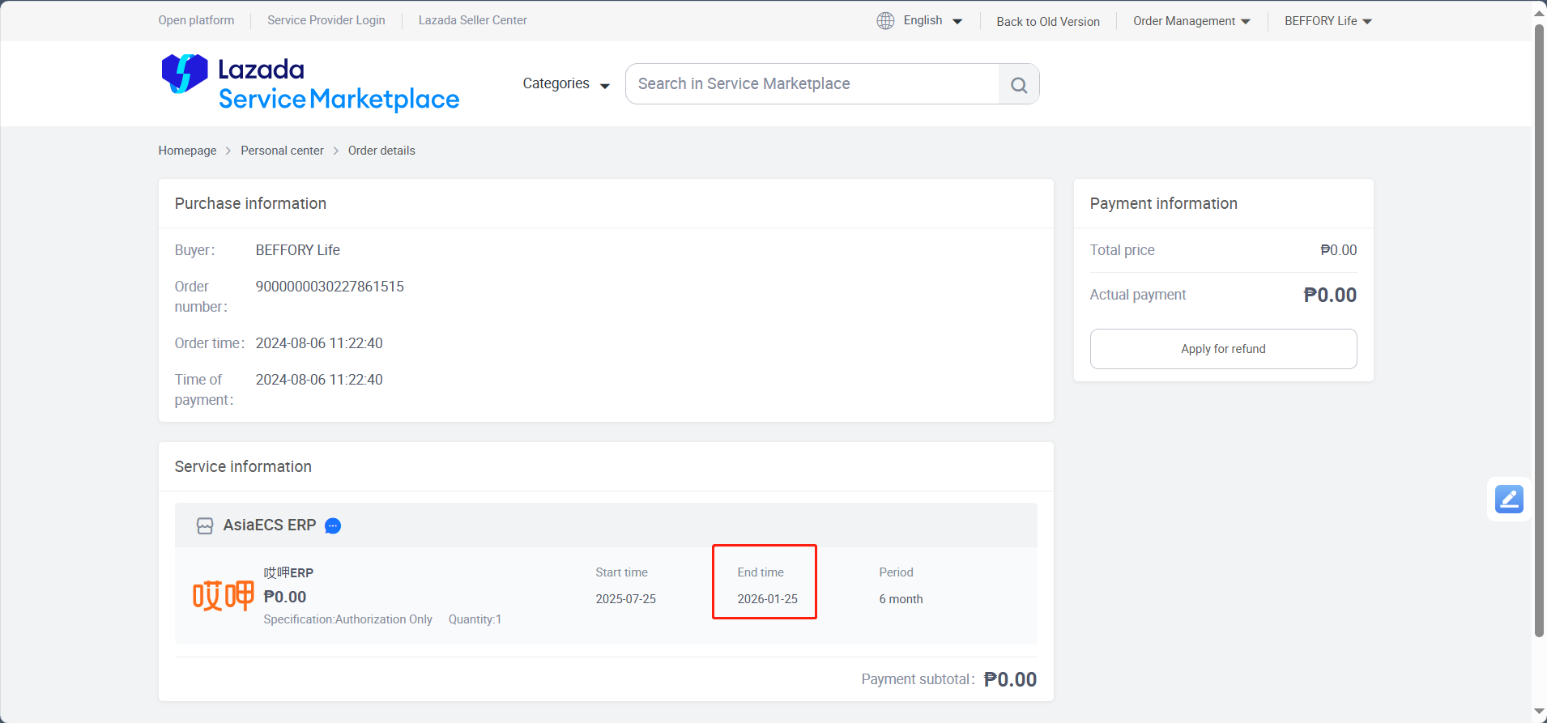Click the 哎呷ERP service title
The width and height of the screenshot is (1547, 723).
tap(288, 572)
